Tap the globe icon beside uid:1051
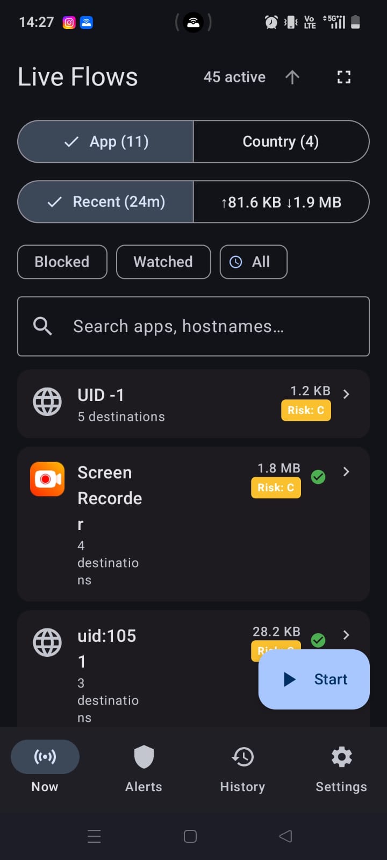This screenshot has width=387, height=860. coord(47,642)
